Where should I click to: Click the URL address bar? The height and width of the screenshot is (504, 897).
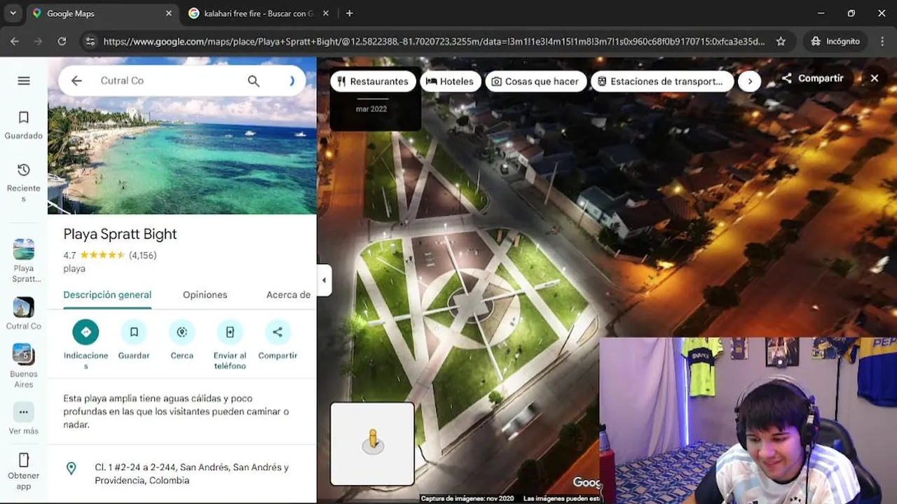click(x=434, y=41)
